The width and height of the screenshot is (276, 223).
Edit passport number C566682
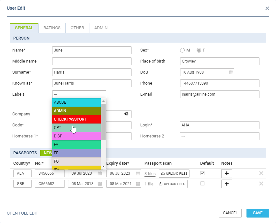click(50, 184)
